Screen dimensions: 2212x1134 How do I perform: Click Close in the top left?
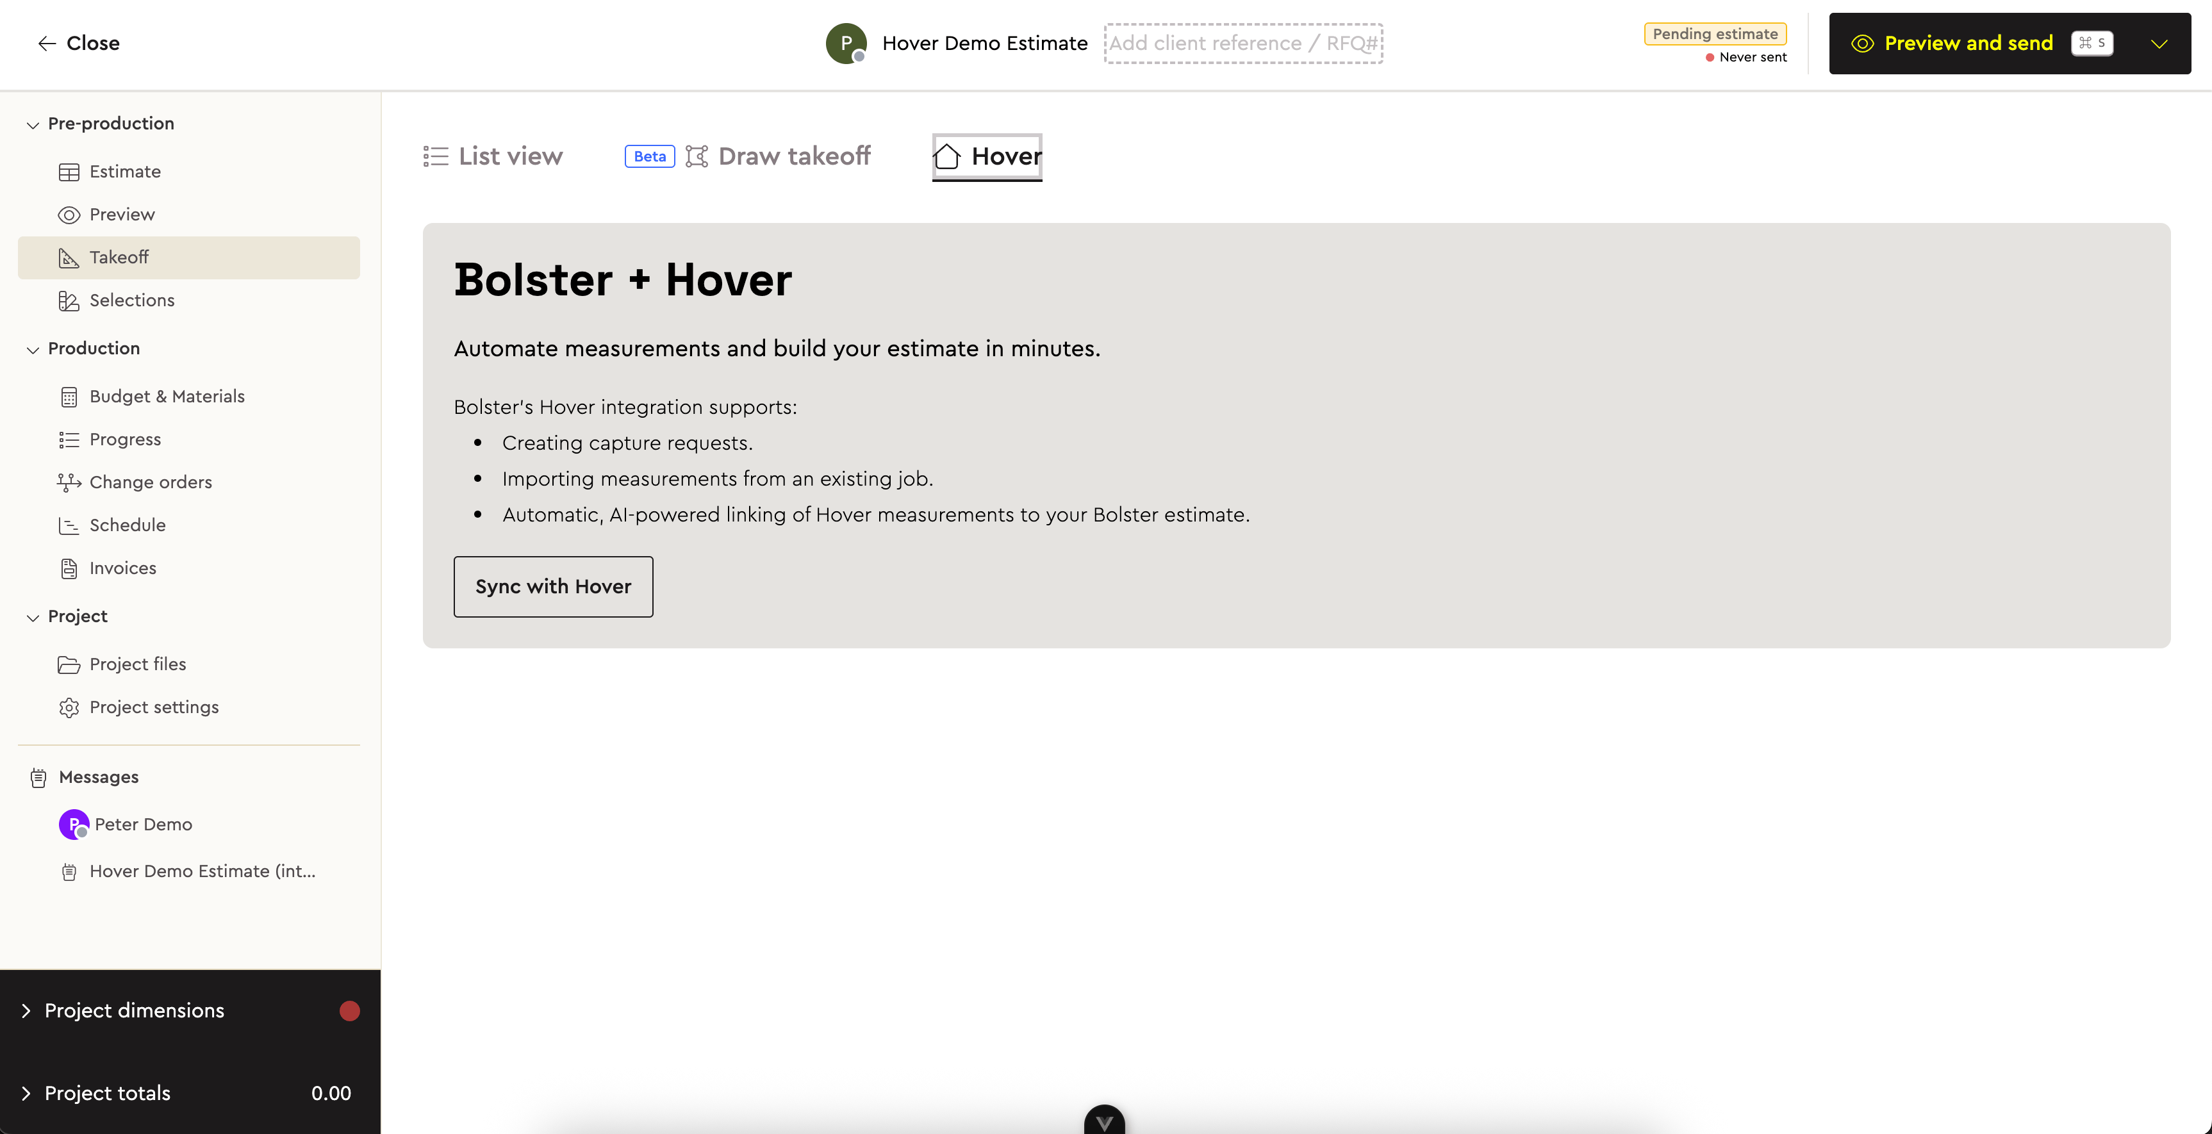coord(78,43)
